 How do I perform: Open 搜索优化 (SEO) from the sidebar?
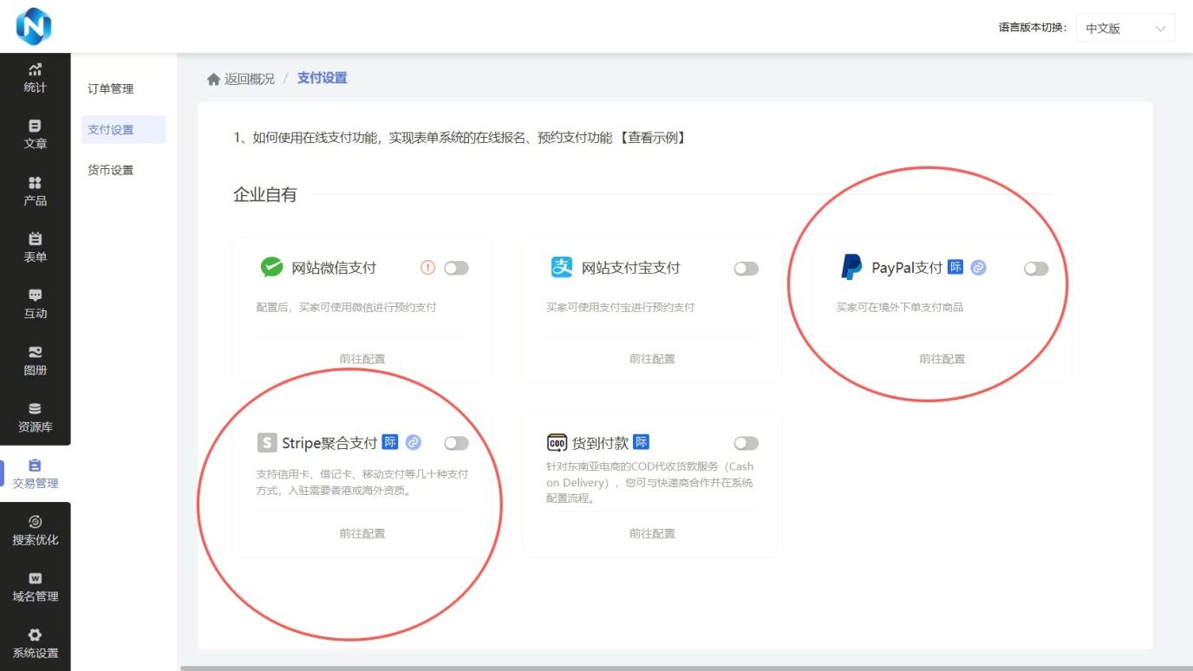tap(35, 531)
